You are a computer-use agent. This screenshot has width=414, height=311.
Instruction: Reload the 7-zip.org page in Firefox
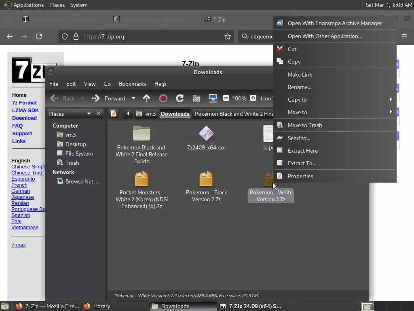point(39,36)
